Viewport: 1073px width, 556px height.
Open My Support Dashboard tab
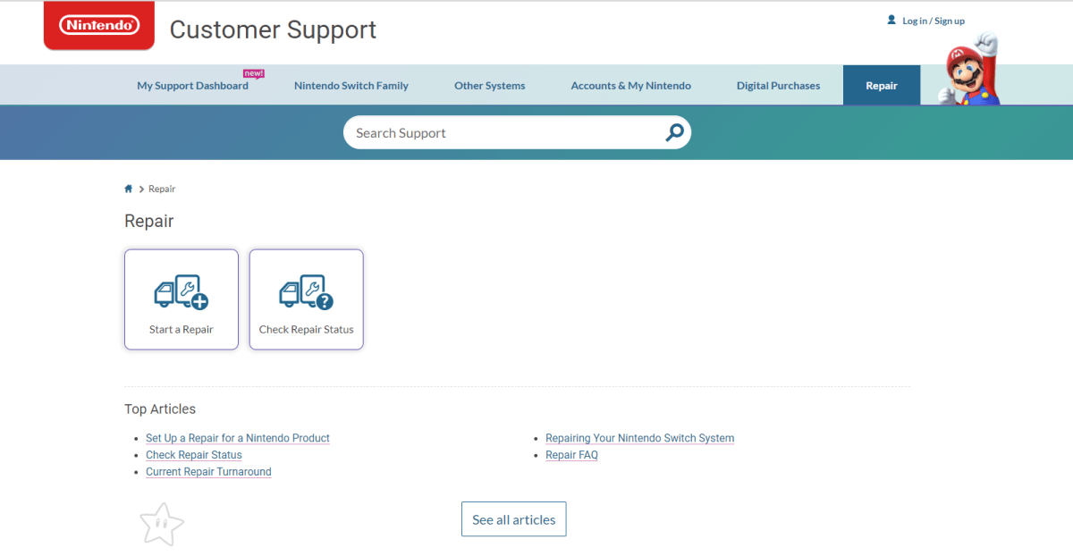click(192, 86)
